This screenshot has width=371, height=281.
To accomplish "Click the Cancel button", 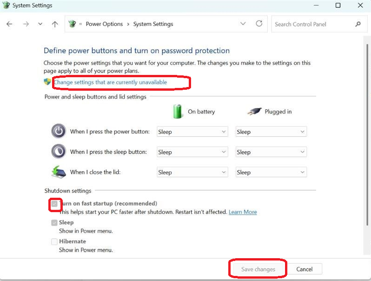I will 305,269.
